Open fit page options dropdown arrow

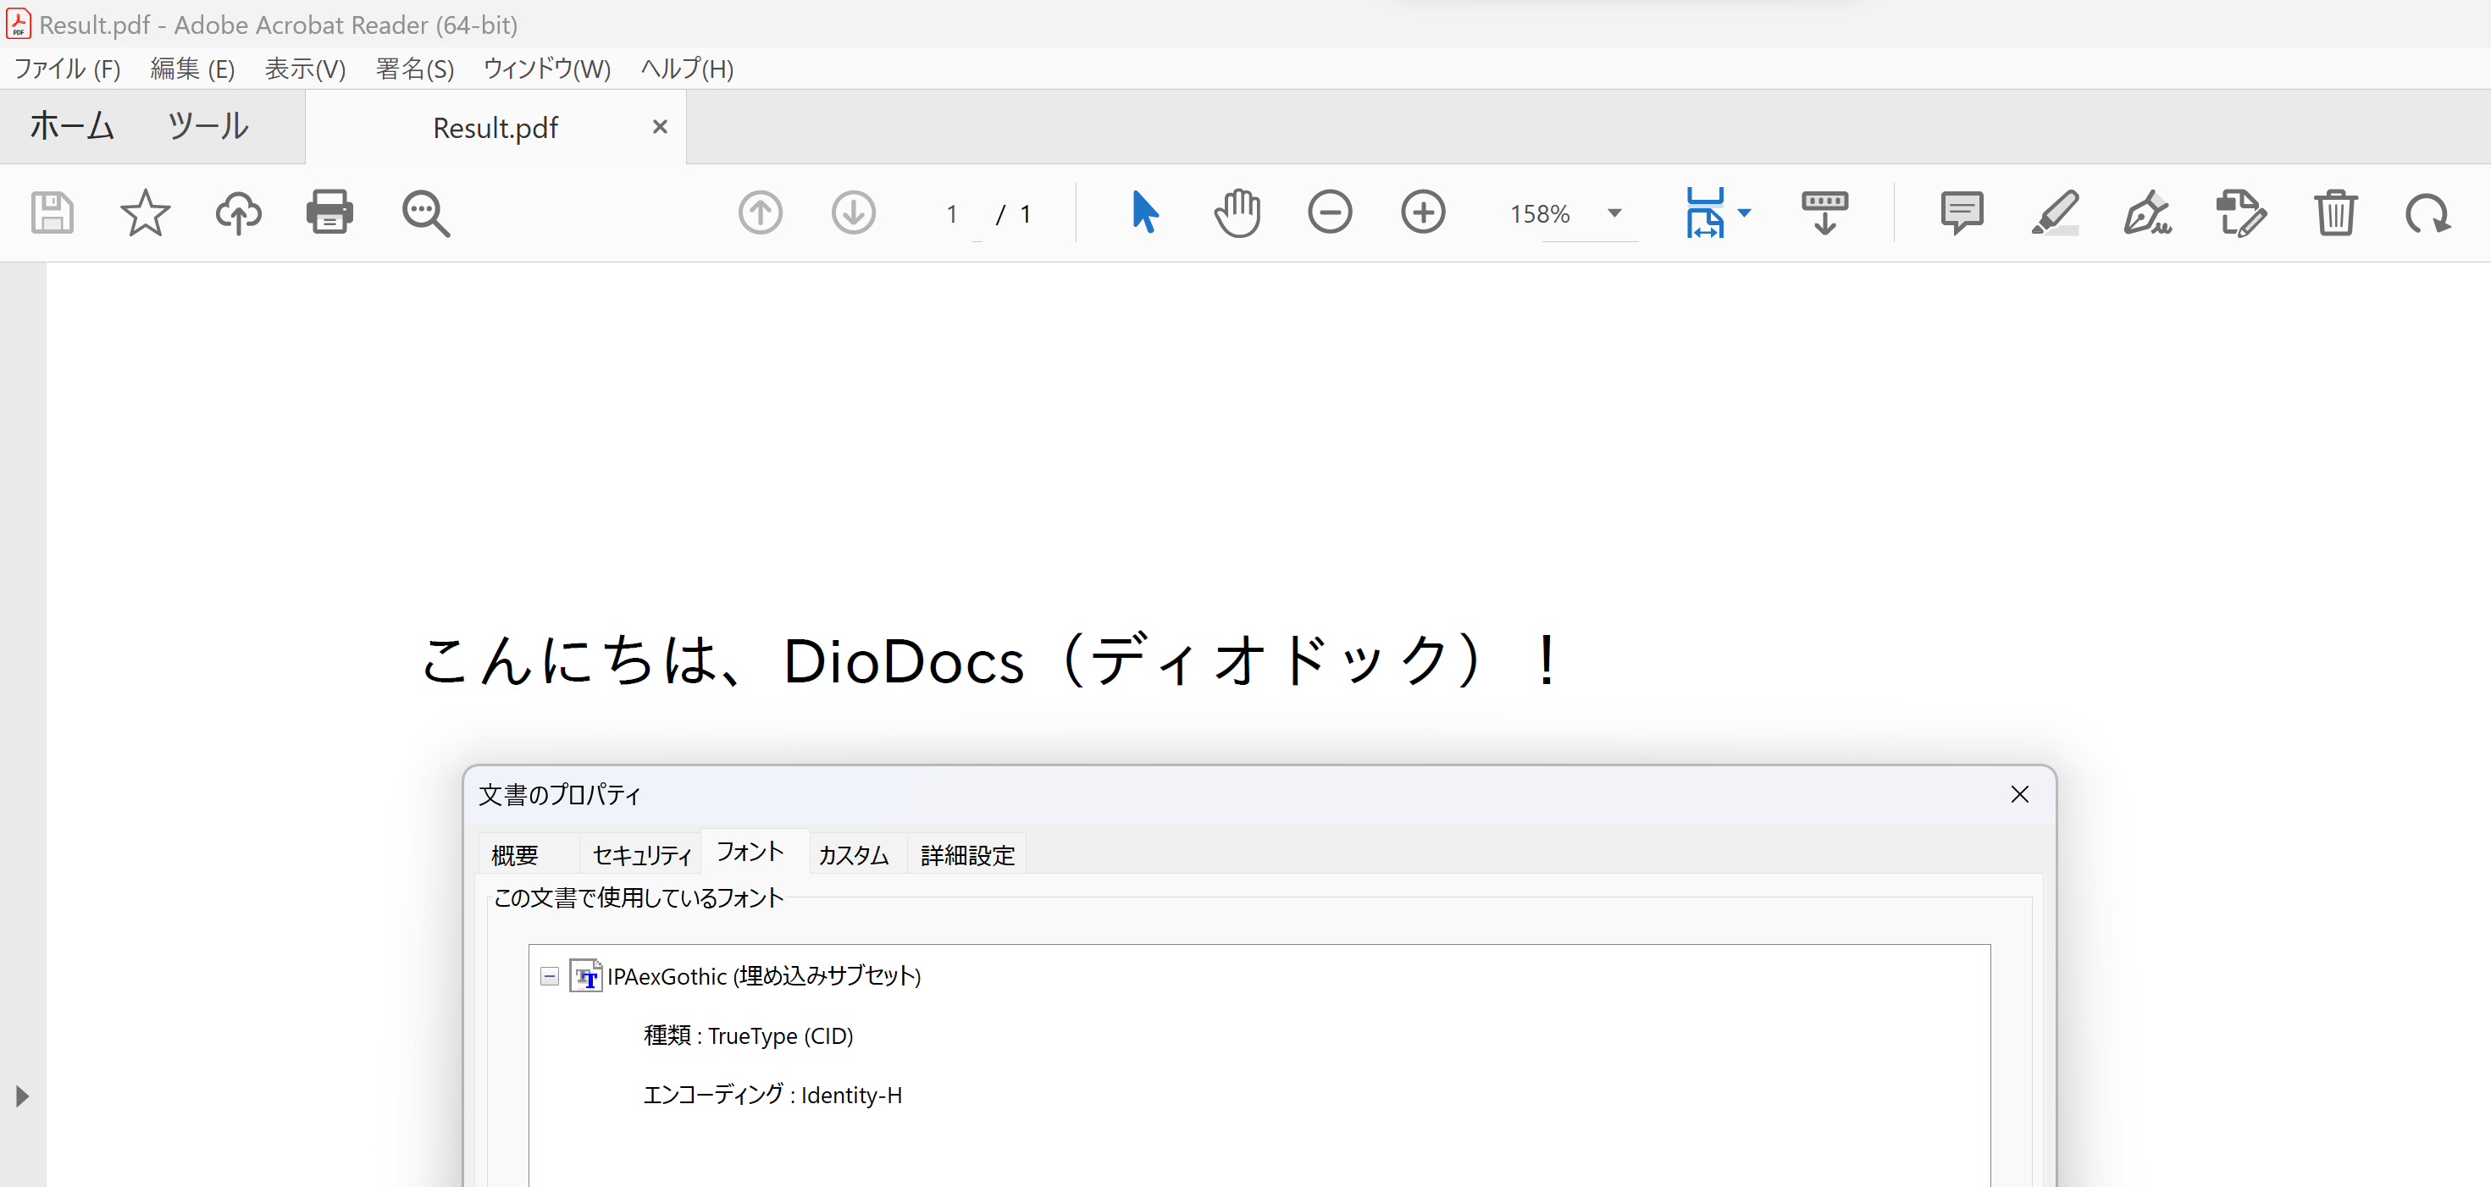click(1745, 213)
